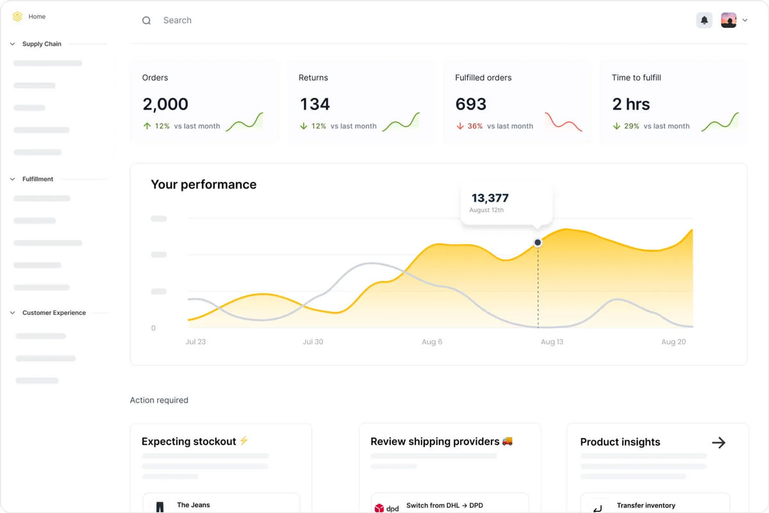Open the user profile dropdown arrow
Screen dimensions: 769x513
(x=745, y=21)
